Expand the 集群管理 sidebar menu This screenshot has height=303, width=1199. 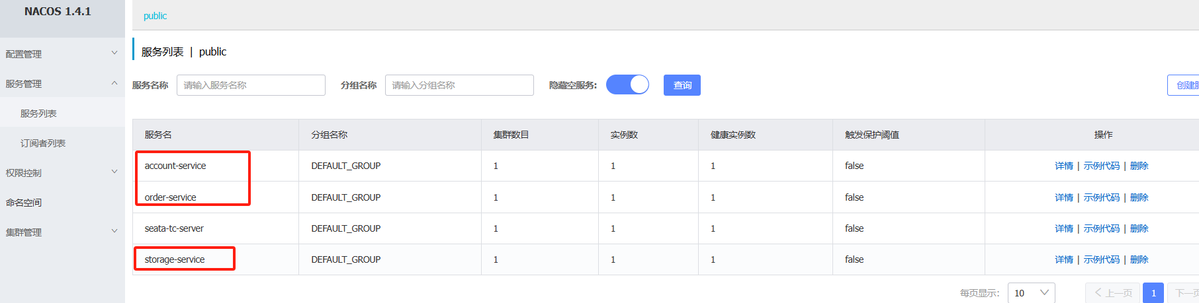[x=60, y=232]
